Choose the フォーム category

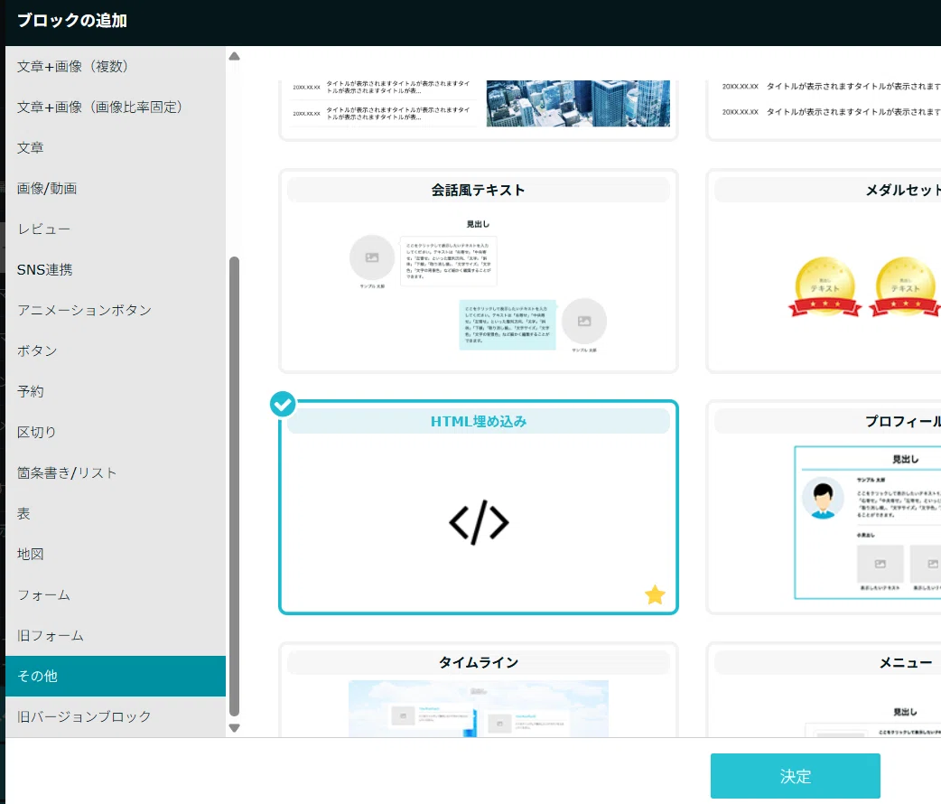(x=116, y=595)
